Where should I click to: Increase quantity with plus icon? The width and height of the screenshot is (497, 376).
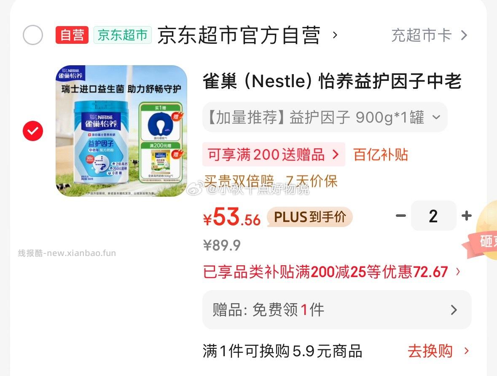(x=466, y=216)
